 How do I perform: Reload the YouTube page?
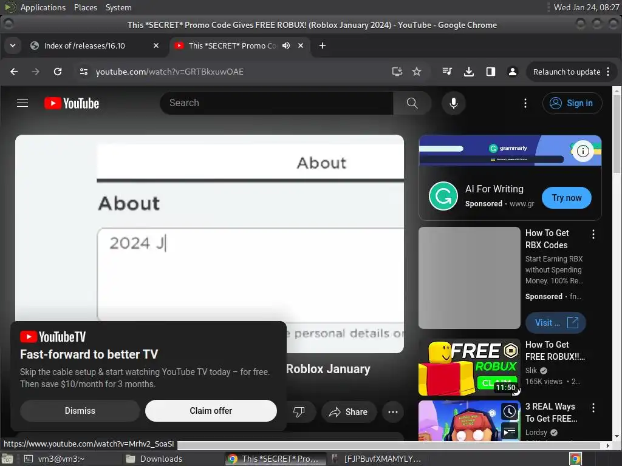click(x=58, y=72)
